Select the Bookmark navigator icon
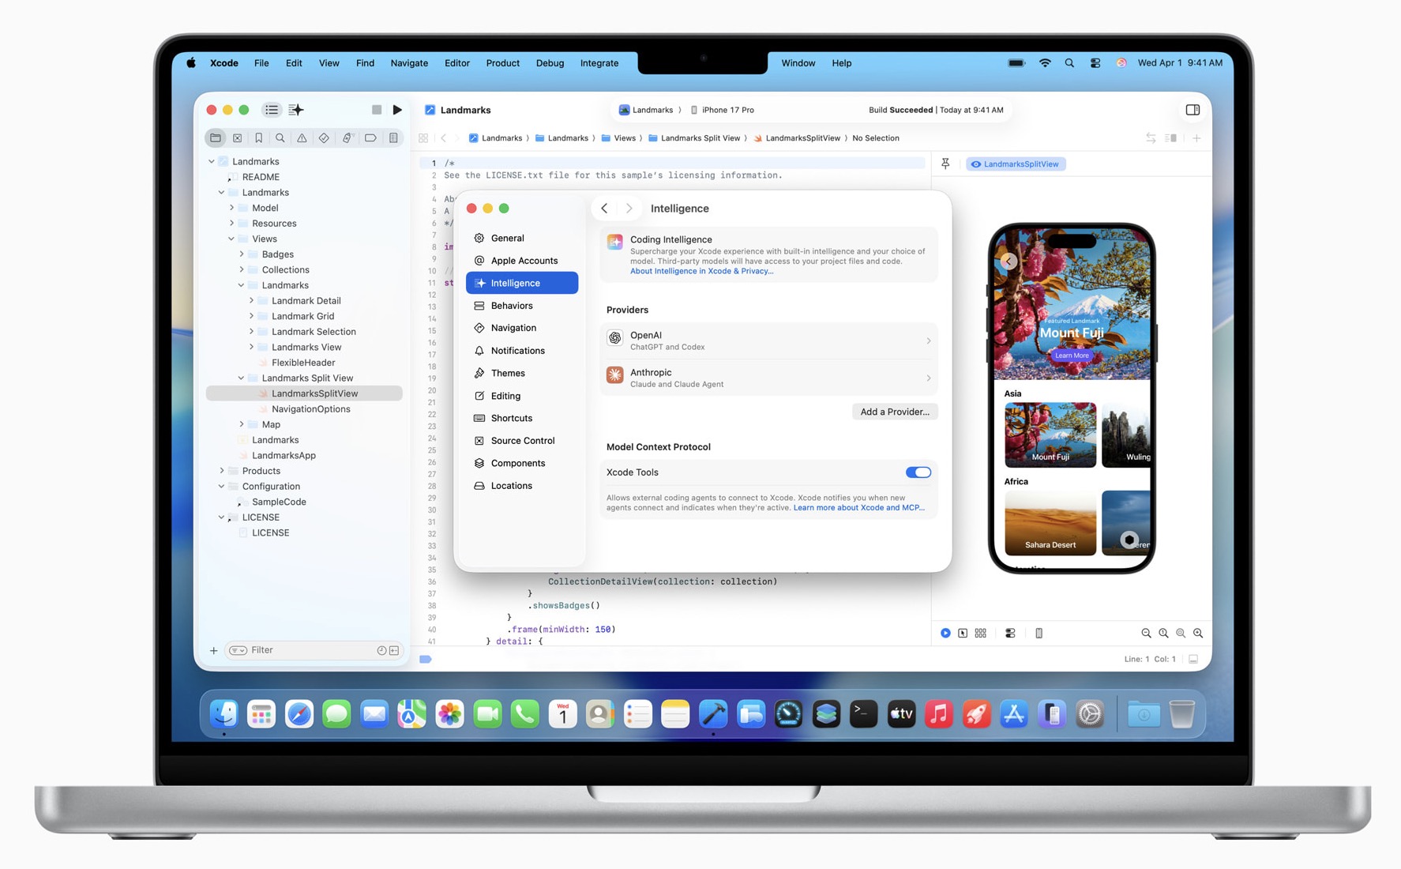 coord(258,138)
